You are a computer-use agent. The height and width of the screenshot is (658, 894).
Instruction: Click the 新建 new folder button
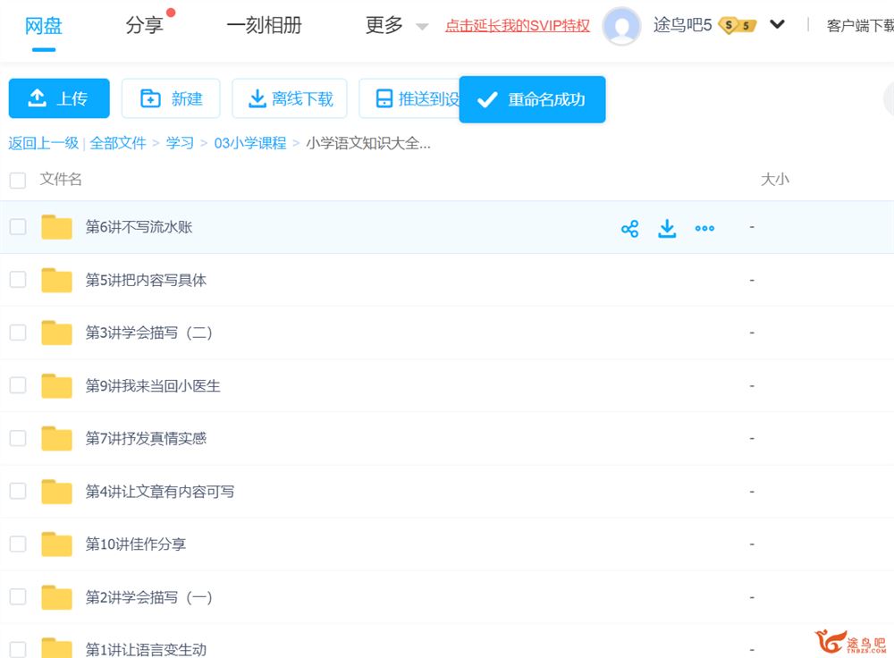tap(171, 98)
